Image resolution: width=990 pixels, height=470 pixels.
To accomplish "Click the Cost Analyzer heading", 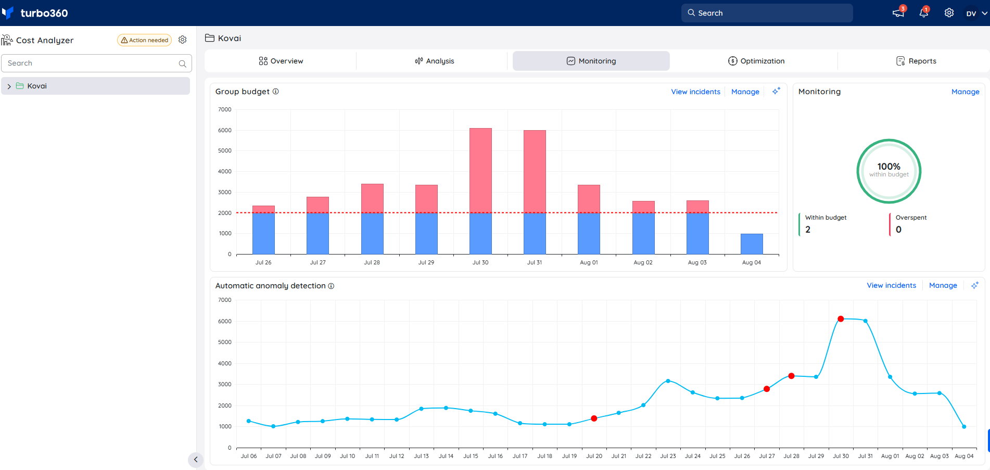I will (45, 40).
